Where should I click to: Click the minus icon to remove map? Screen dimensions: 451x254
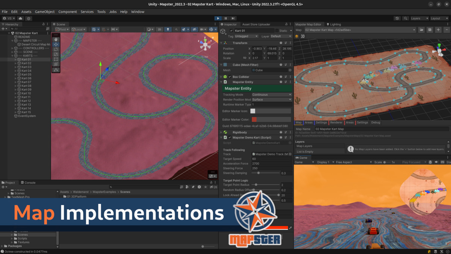[x=446, y=30]
